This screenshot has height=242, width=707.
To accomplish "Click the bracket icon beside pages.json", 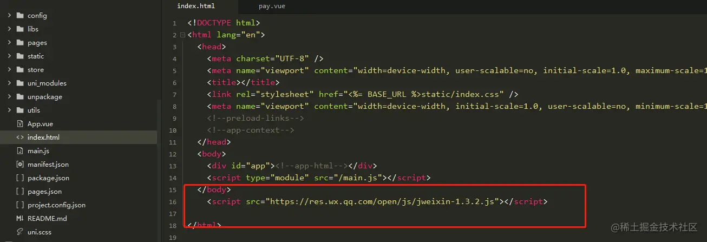I will pyautogui.click(x=20, y=192).
